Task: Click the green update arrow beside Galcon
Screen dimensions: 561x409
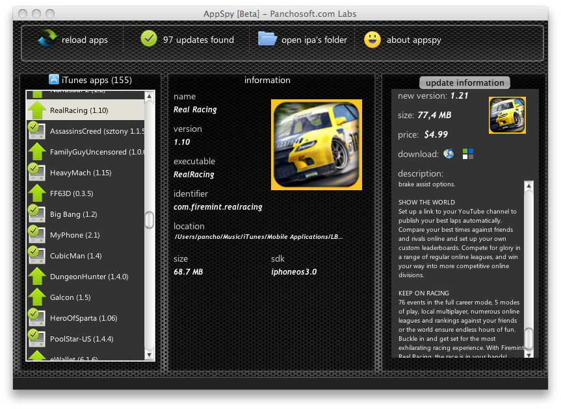Action: click(37, 297)
